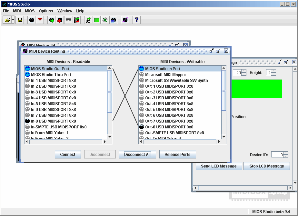Click the Send LCD Message button
Viewport: 298px width, 216px height.
219,166
